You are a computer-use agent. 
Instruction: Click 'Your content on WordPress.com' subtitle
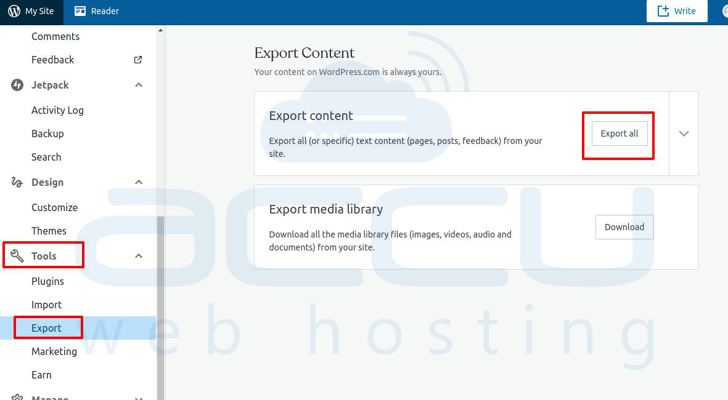click(348, 72)
